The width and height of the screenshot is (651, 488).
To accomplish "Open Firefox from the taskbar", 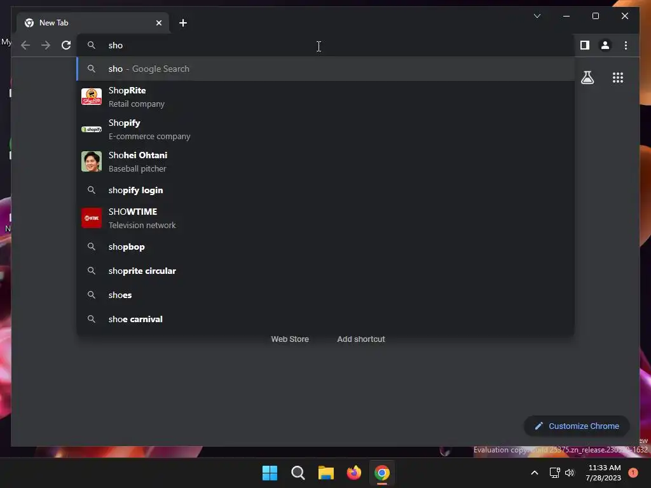I will [x=353, y=473].
